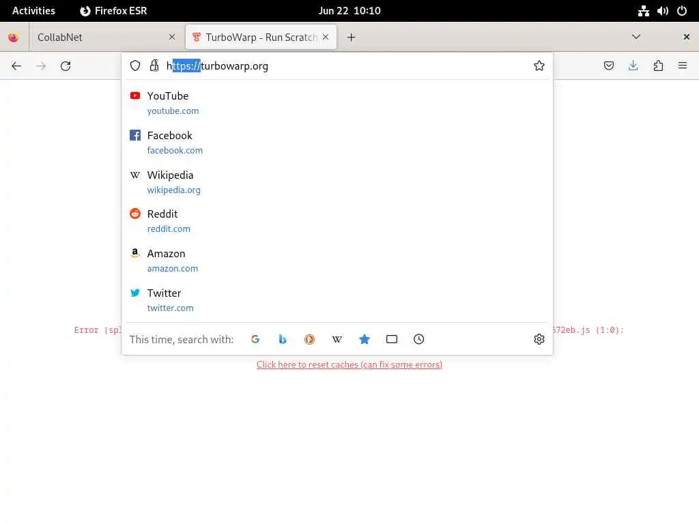Click the URL text in address bar
The height and width of the screenshot is (524, 699).
[218, 66]
